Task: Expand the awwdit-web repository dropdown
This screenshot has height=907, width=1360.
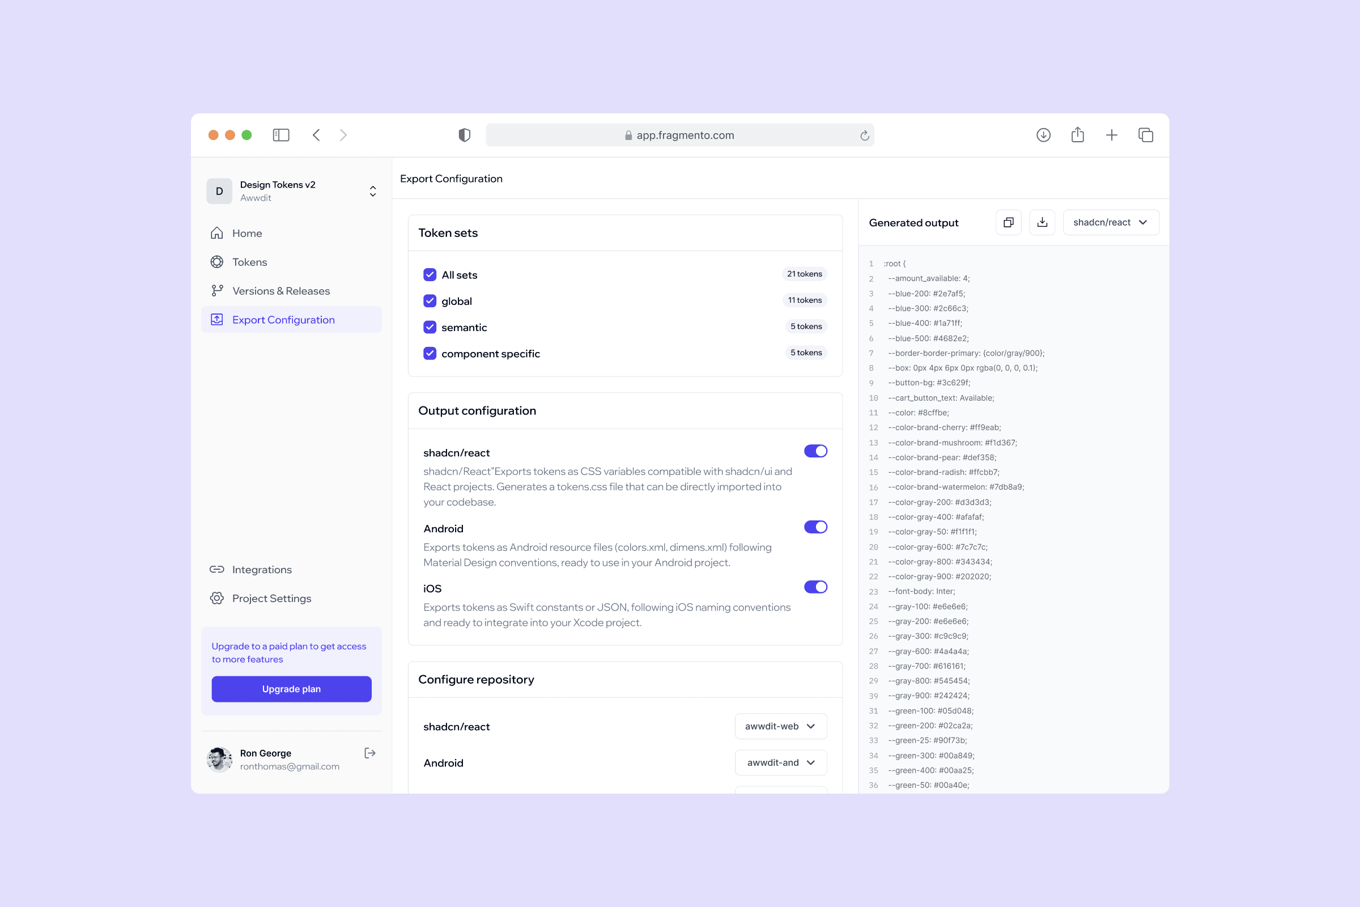Action: click(x=781, y=727)
